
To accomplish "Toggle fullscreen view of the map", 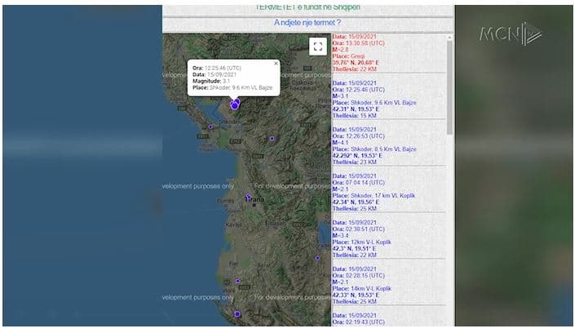I will 317,47.
